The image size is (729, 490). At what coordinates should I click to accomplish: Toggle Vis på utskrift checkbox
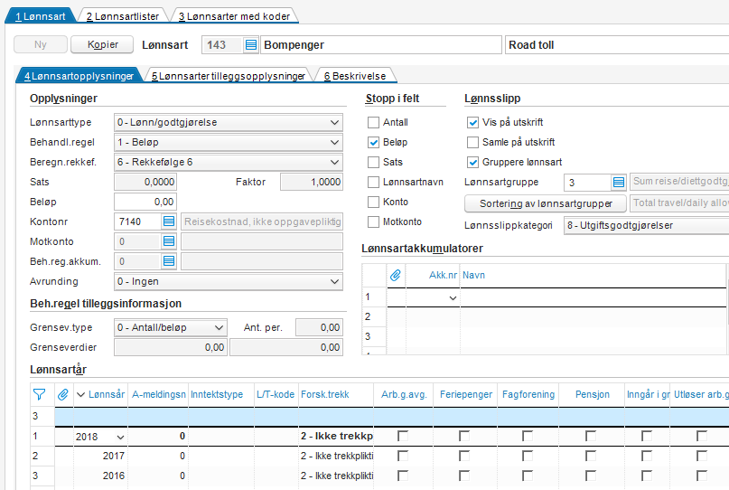472,122
